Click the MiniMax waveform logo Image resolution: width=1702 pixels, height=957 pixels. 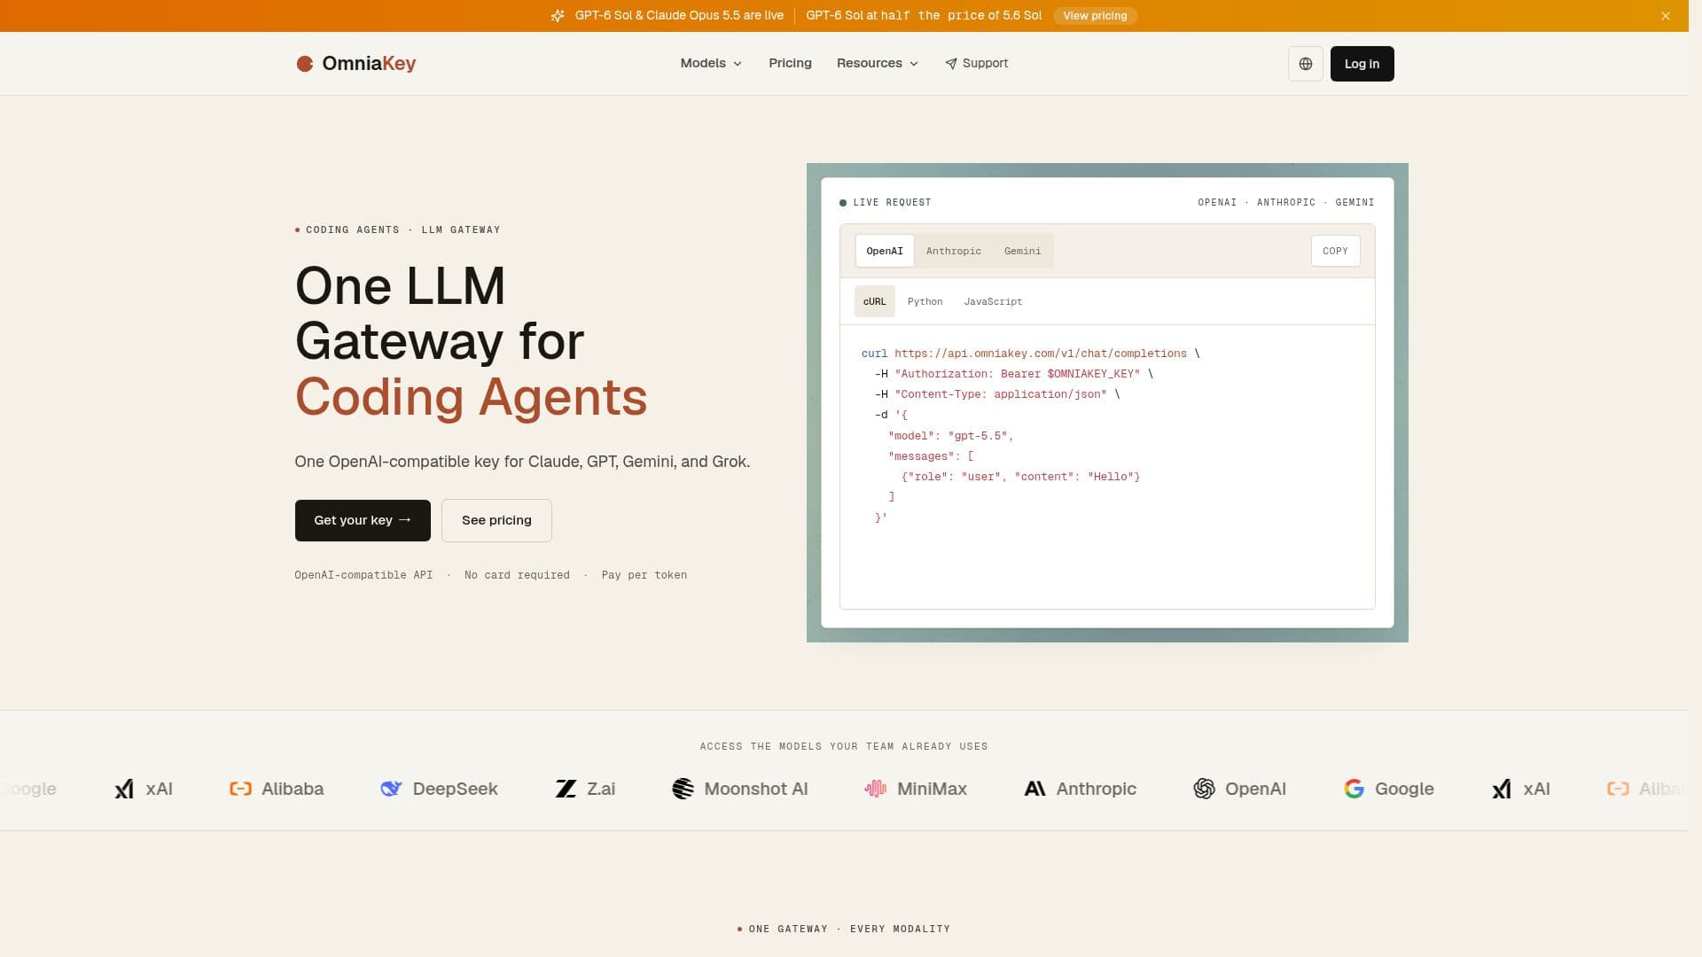point(876,789)
